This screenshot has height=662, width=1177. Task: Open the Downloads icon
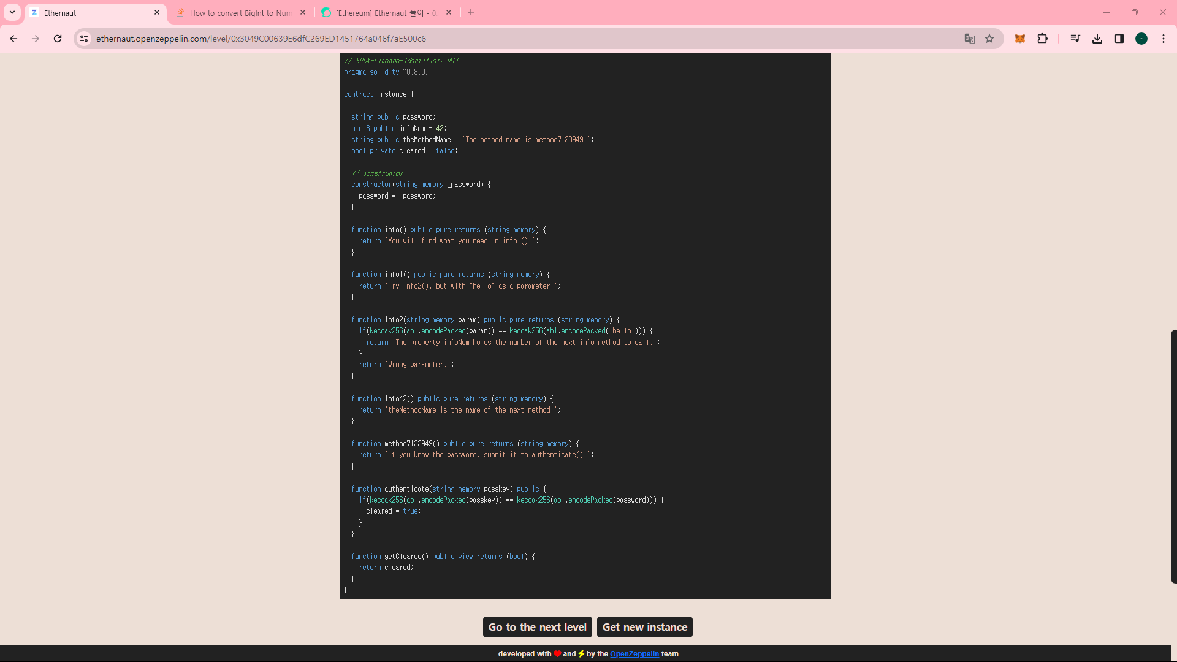[1097, 39]
